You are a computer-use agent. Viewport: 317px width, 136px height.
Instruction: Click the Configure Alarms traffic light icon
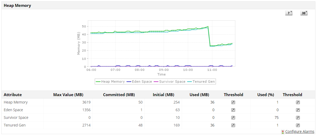[283, 132]
